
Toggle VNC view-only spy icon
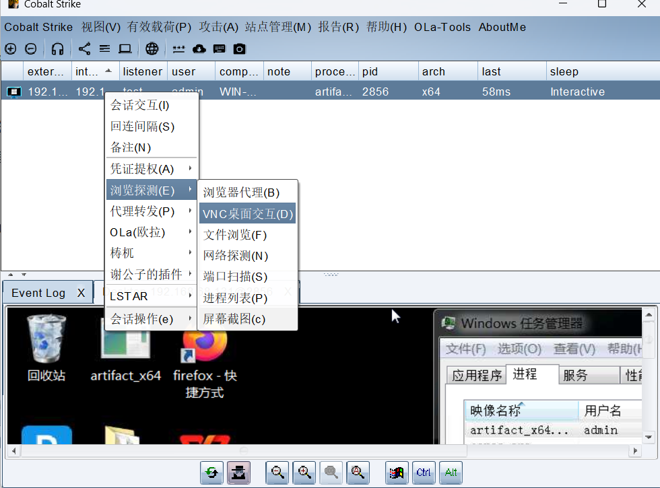(x=238, y=473)
